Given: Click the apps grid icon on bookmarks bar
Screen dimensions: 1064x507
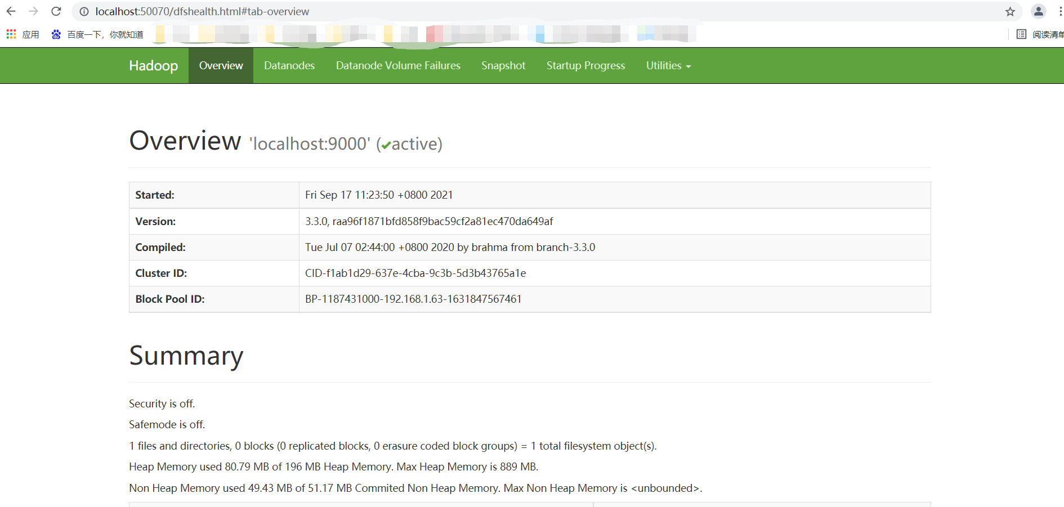Looking at the screenshot, I should click(11, 34).
